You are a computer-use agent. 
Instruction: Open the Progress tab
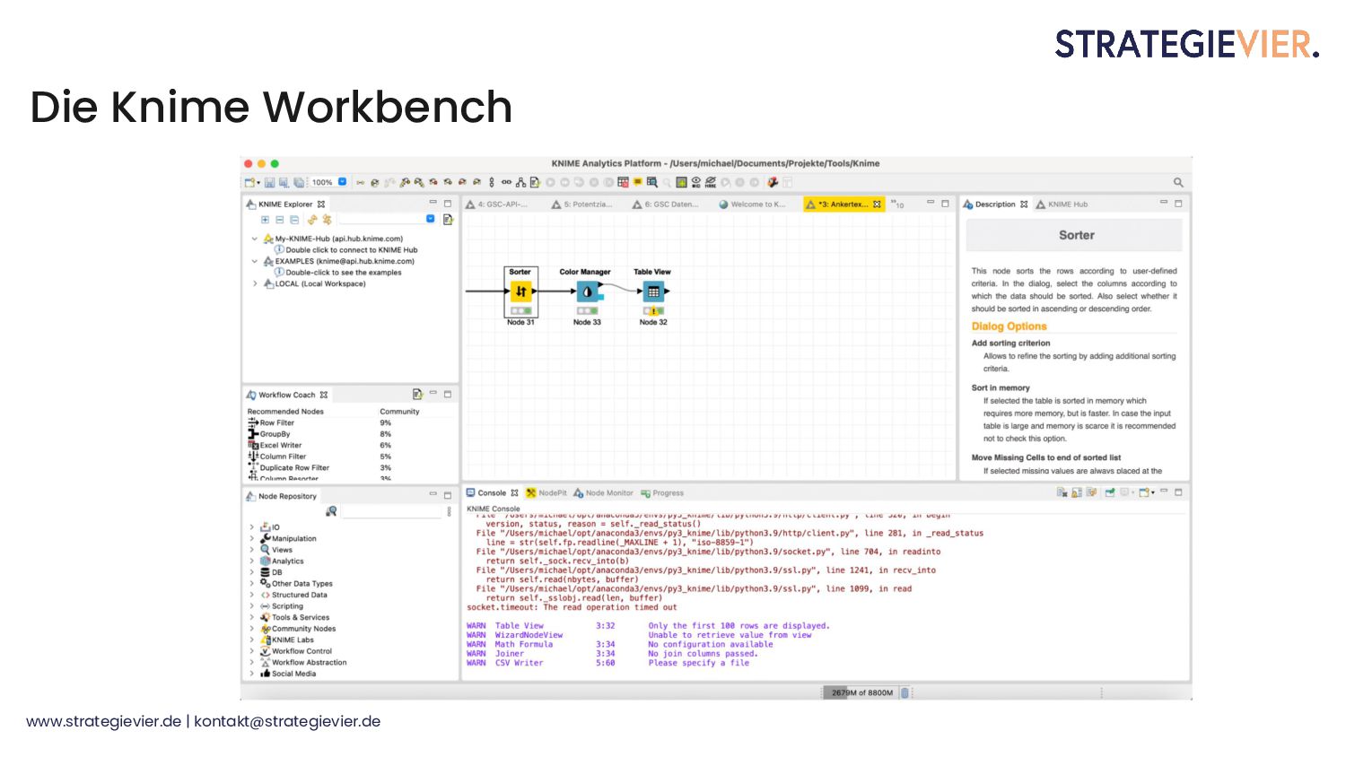tap(662, 493)
